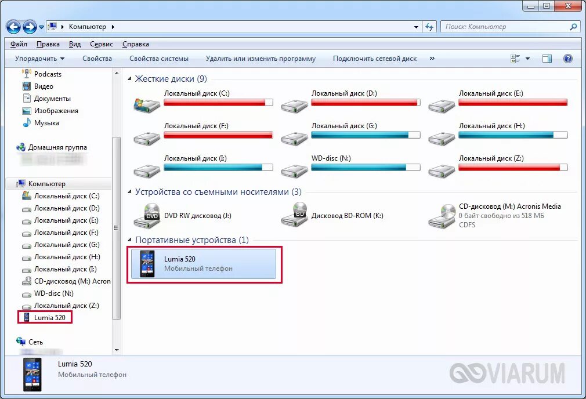Select WD-disc (N:) in the tree
586x399 pixels.
[48, 293]
